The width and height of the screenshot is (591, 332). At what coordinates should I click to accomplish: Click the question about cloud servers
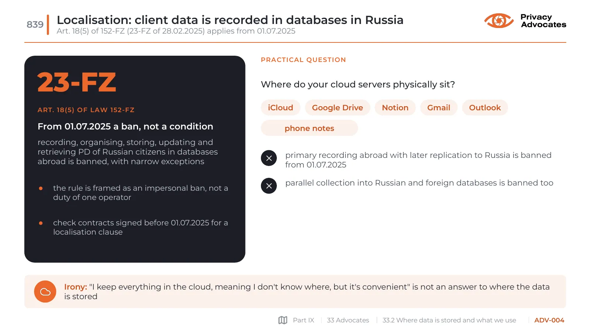358,84
